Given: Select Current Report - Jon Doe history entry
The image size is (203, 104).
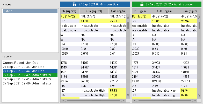Looking at the screenshot, I should (x=30, y=63).
